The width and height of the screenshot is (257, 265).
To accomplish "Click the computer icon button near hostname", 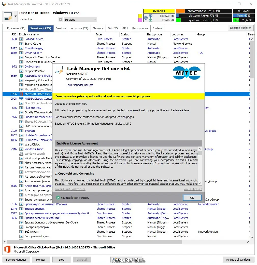I will pos(8,16).
